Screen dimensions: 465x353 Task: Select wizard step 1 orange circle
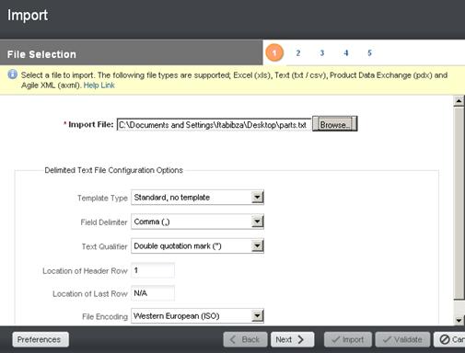[x=274, y=52]
